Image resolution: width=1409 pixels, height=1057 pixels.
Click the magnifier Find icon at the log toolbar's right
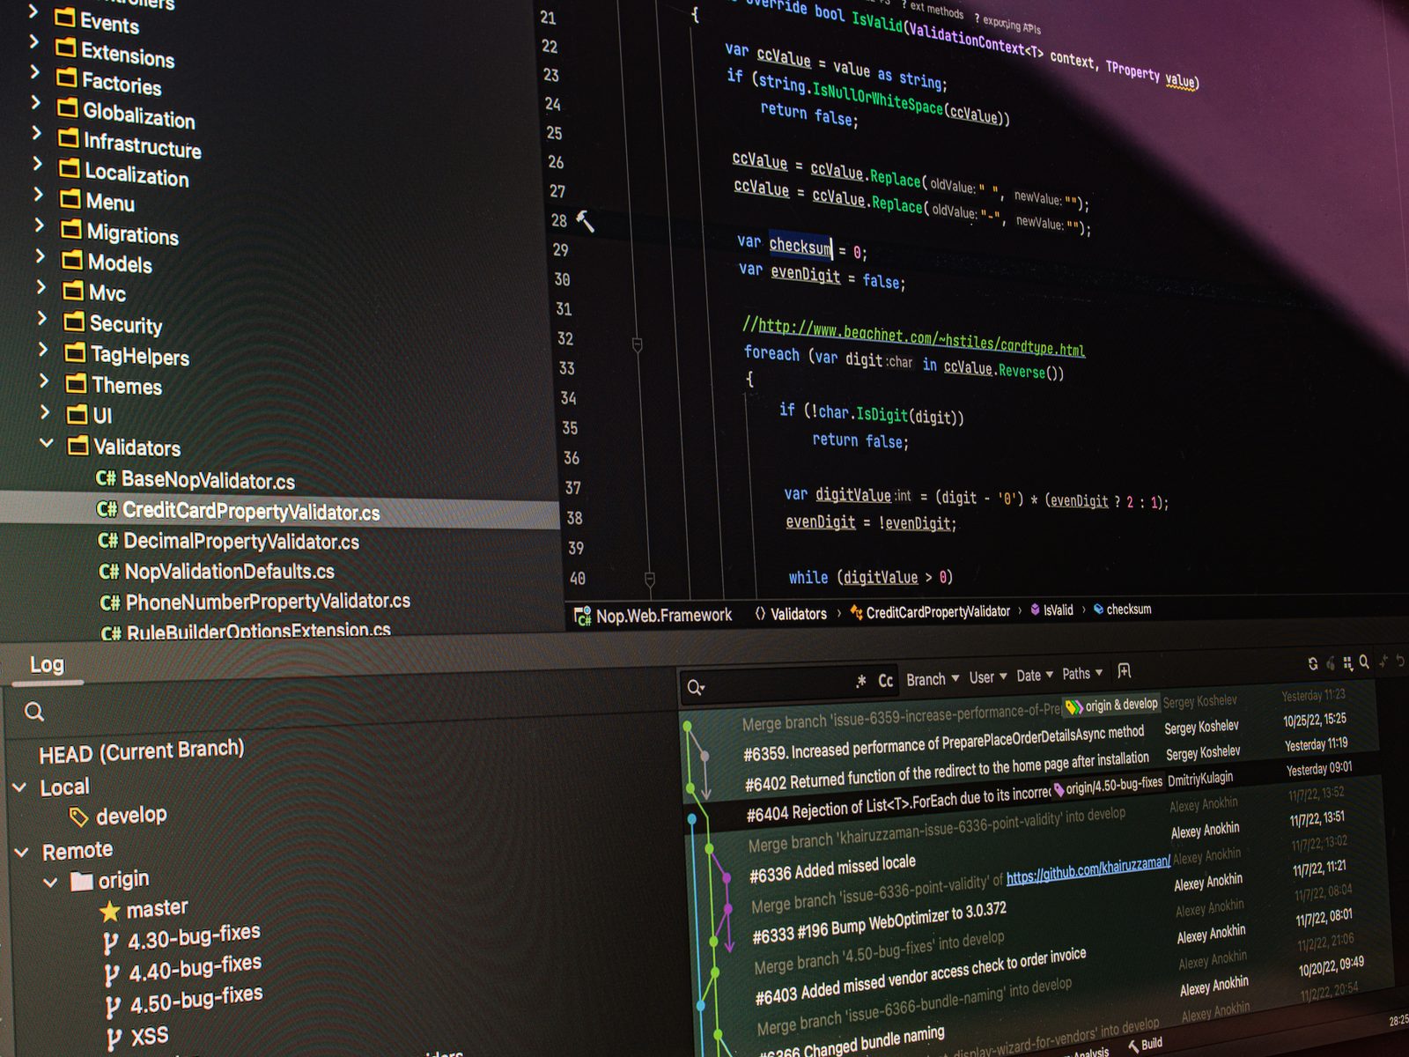(1364, 662)
